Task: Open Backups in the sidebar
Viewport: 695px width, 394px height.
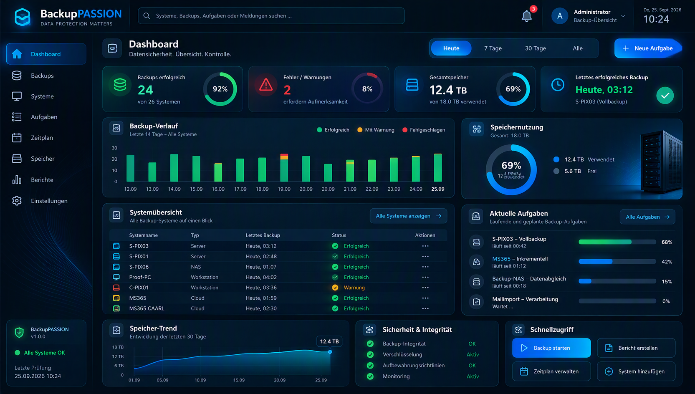Action: point(46,76)
